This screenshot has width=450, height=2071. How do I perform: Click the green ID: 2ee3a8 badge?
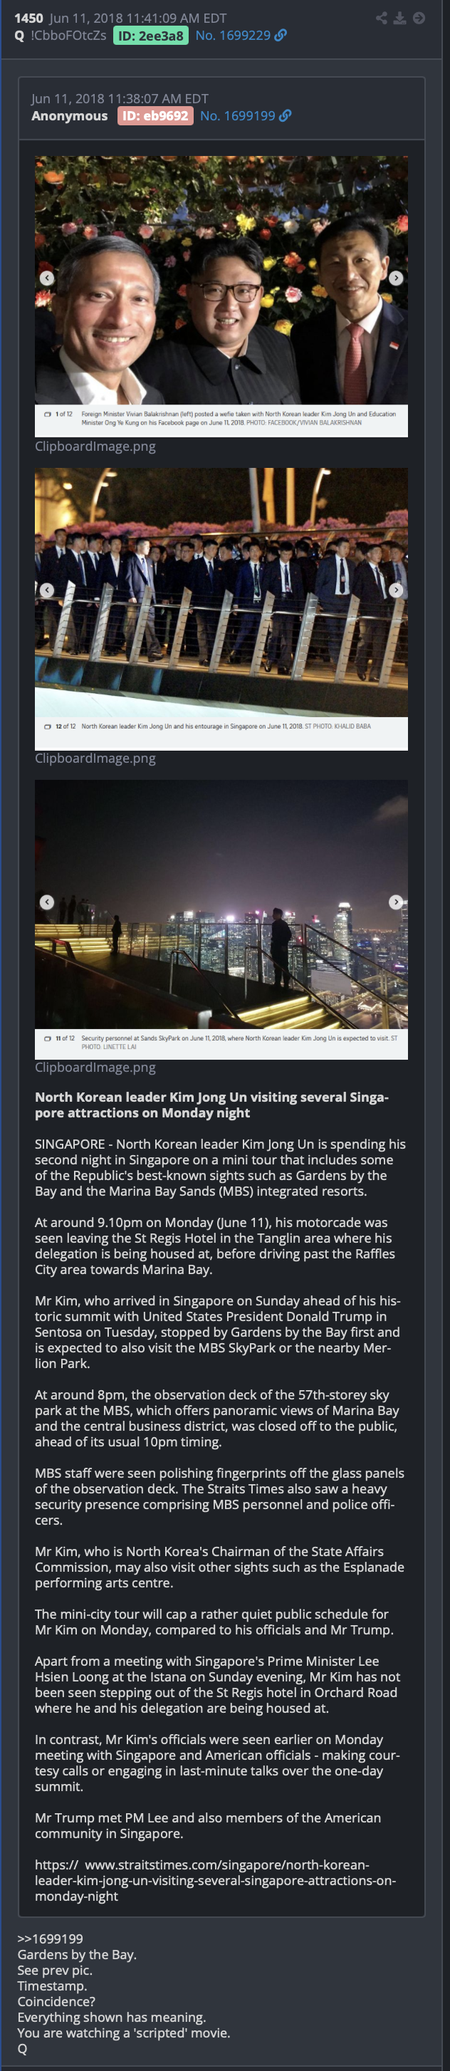(x=151, y=36)
